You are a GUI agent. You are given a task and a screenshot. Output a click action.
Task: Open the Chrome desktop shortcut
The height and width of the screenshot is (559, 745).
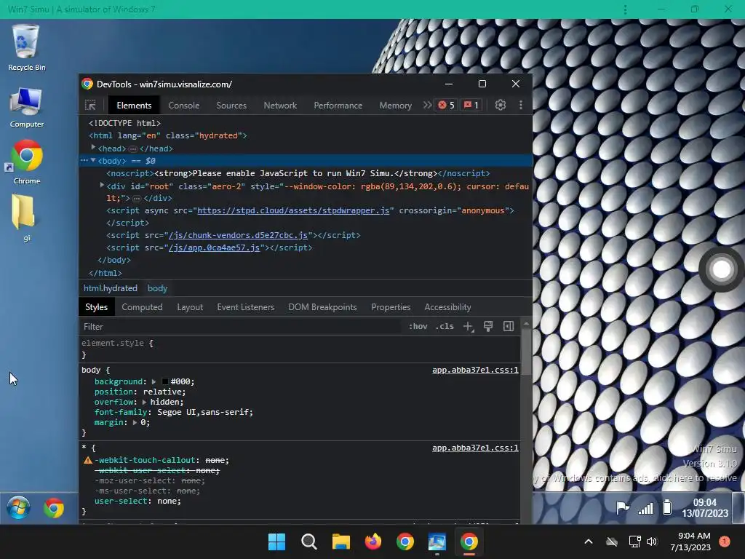point(27,162)
